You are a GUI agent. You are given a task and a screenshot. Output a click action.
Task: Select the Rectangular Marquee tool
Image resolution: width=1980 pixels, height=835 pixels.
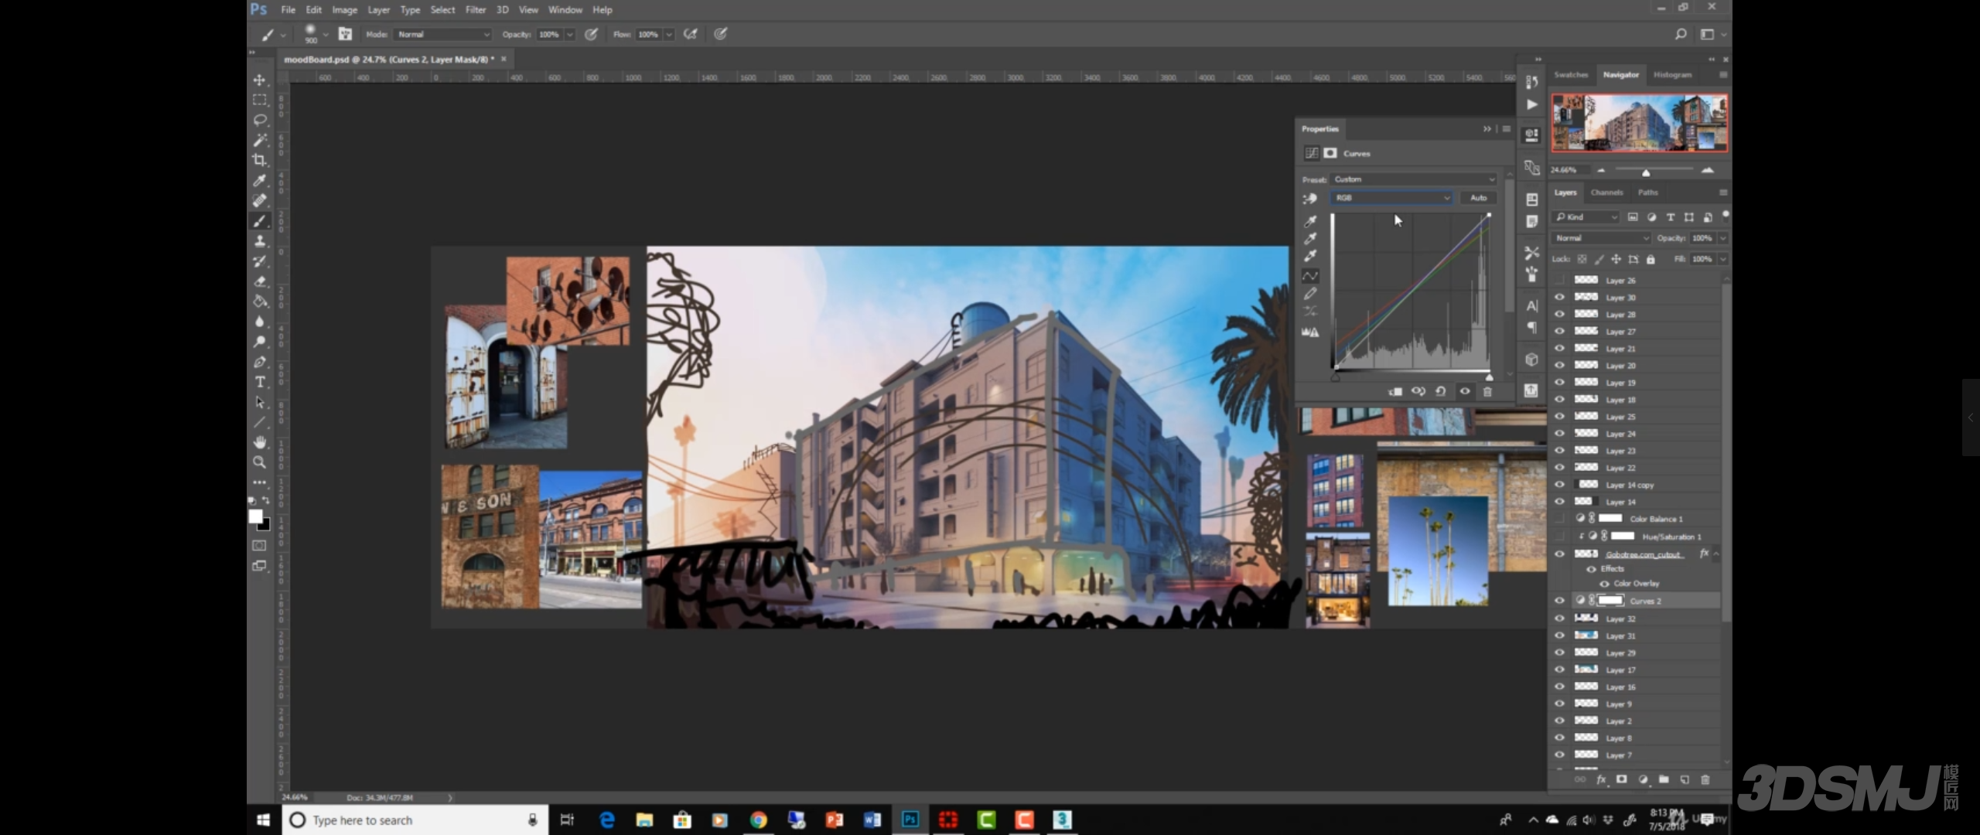pos(260,100)
